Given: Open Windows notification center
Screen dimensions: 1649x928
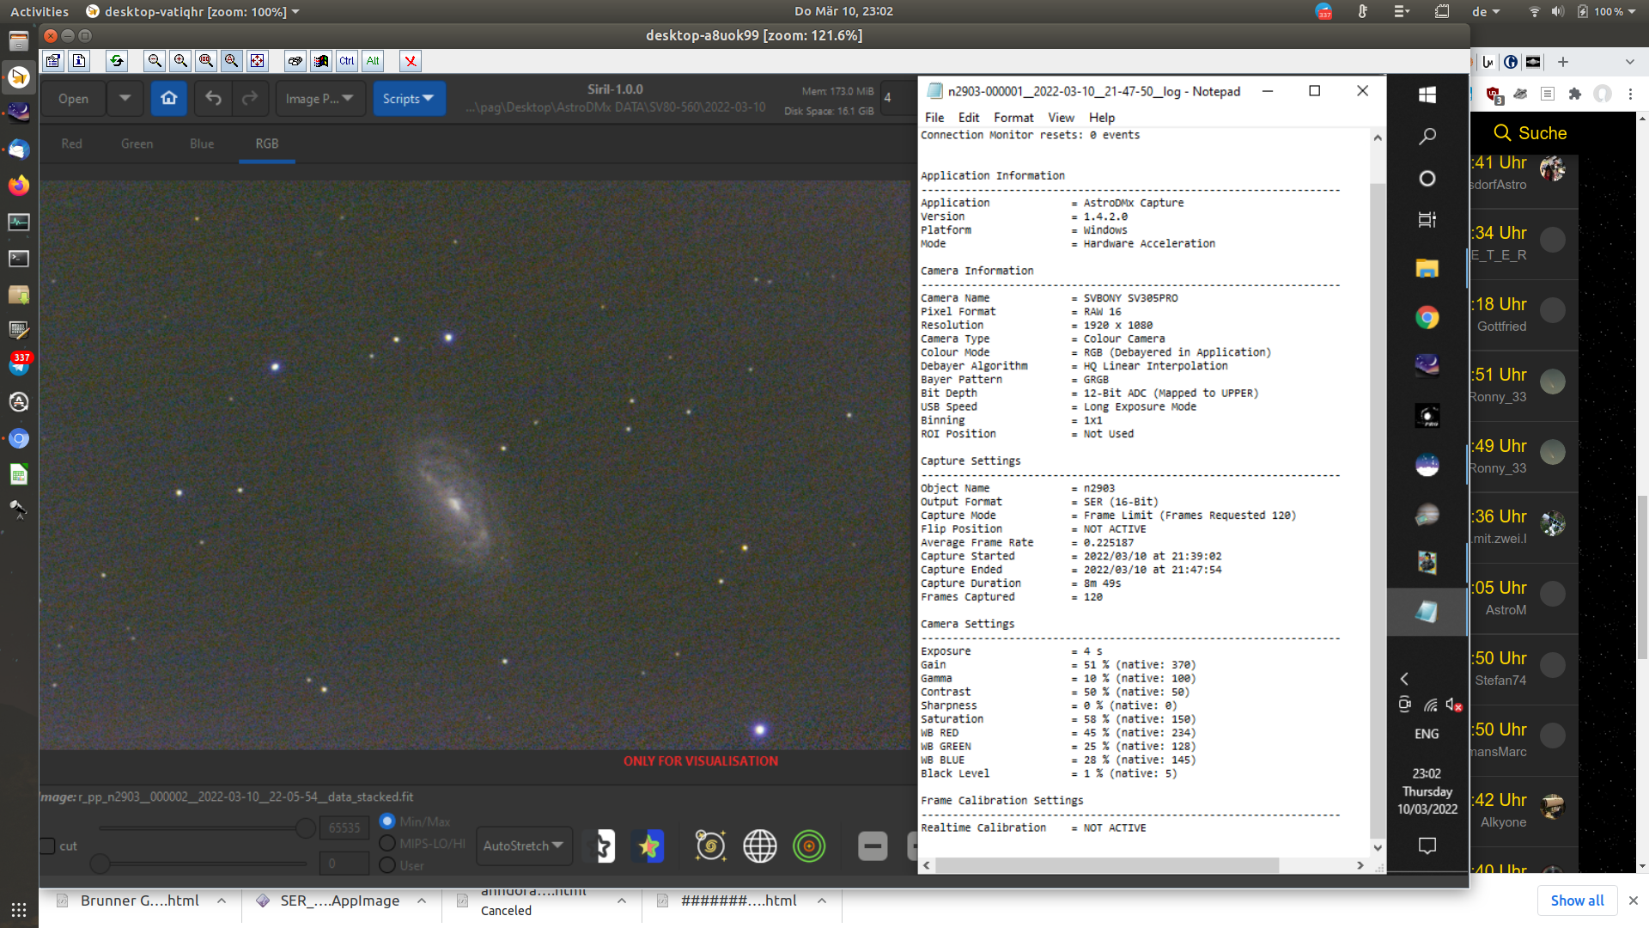Looking at the screenshot, I should [x=1427, y=846].
